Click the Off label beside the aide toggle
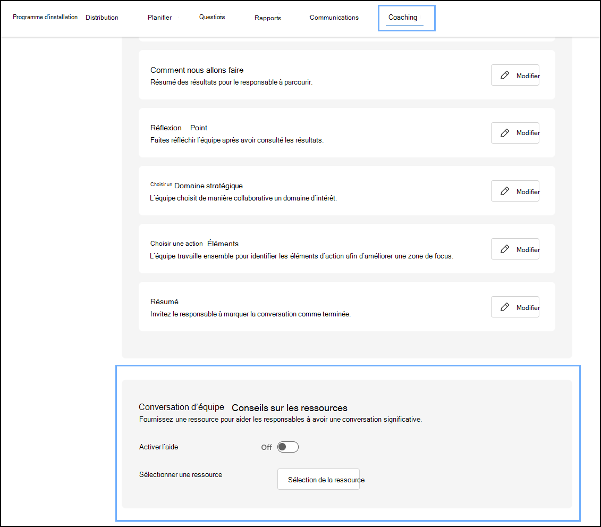Image resolution: width=601 pixels, height=527 pixels. click(266, 447)
